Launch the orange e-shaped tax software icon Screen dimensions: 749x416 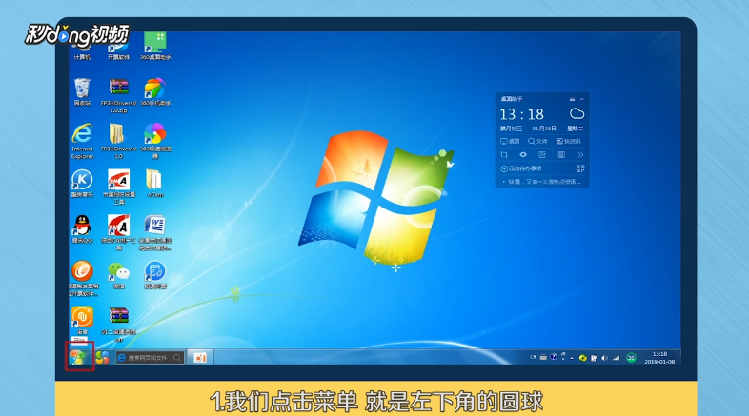tap(83, 278)
